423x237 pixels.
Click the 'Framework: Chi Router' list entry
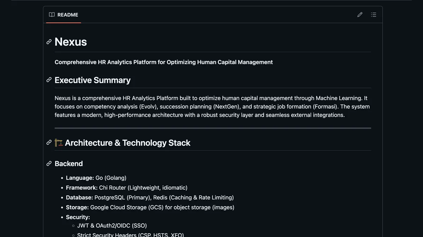click(127, 187)
